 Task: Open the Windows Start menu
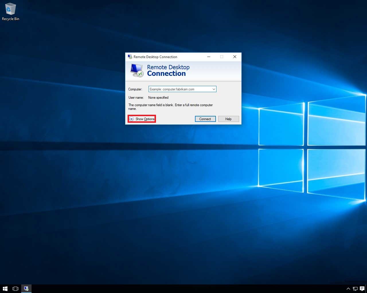tap(5, 289)
